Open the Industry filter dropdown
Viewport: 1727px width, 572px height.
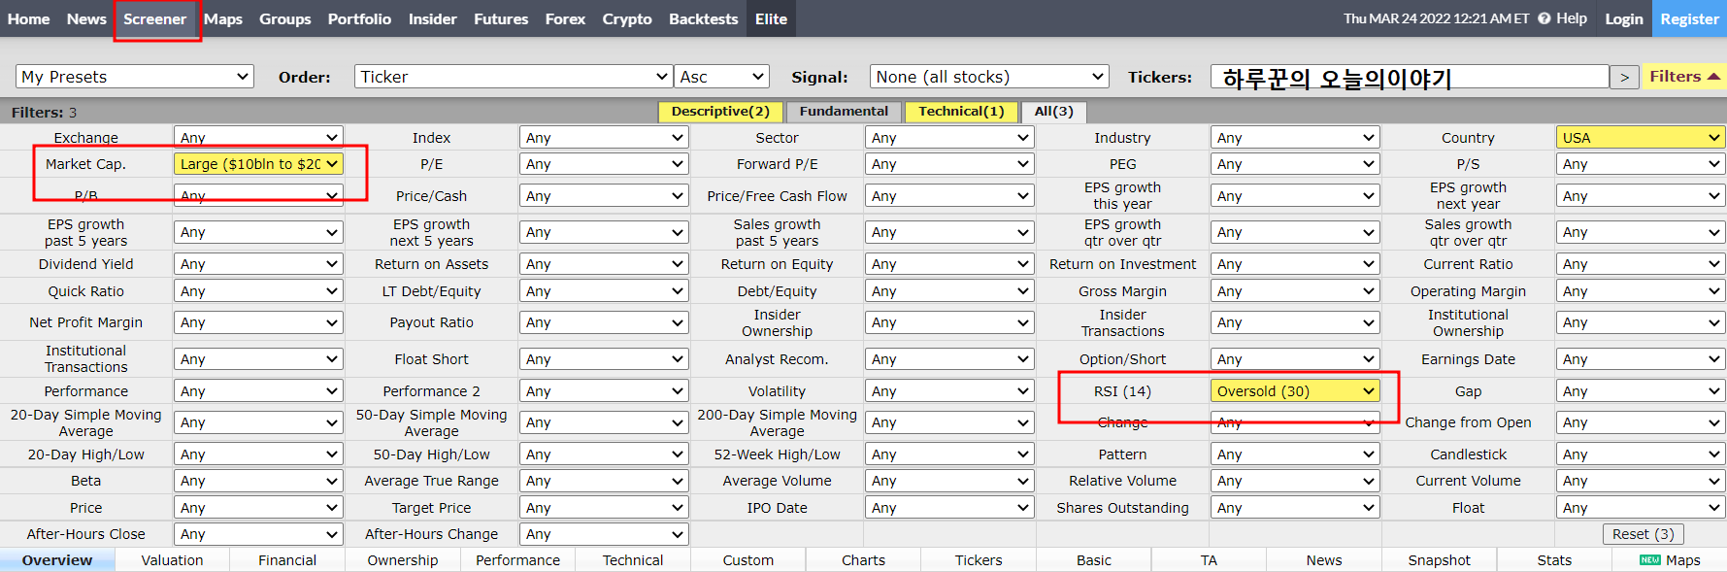1295,138
